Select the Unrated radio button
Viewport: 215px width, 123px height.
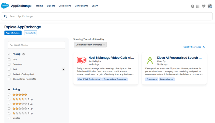[x=9, y=118]
